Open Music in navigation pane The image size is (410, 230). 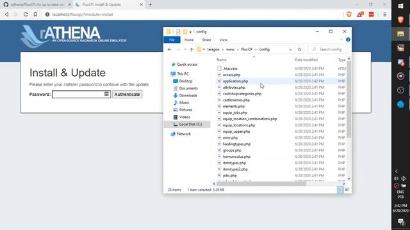click(x=184, y=103)
